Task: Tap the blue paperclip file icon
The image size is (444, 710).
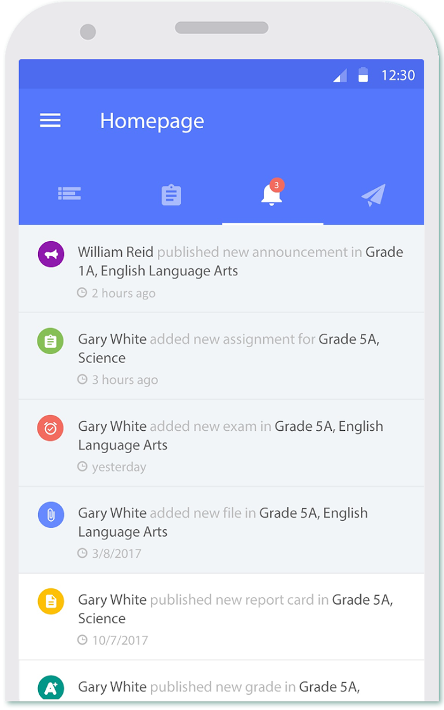Action: 51,515
